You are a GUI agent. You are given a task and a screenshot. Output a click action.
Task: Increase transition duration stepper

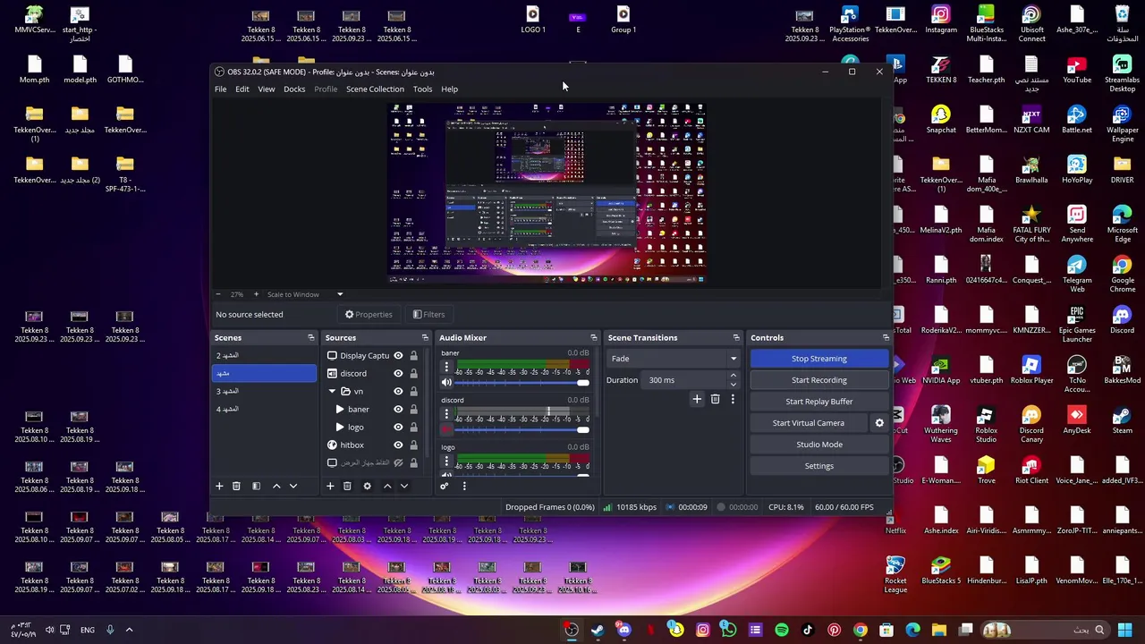point(734,376)
